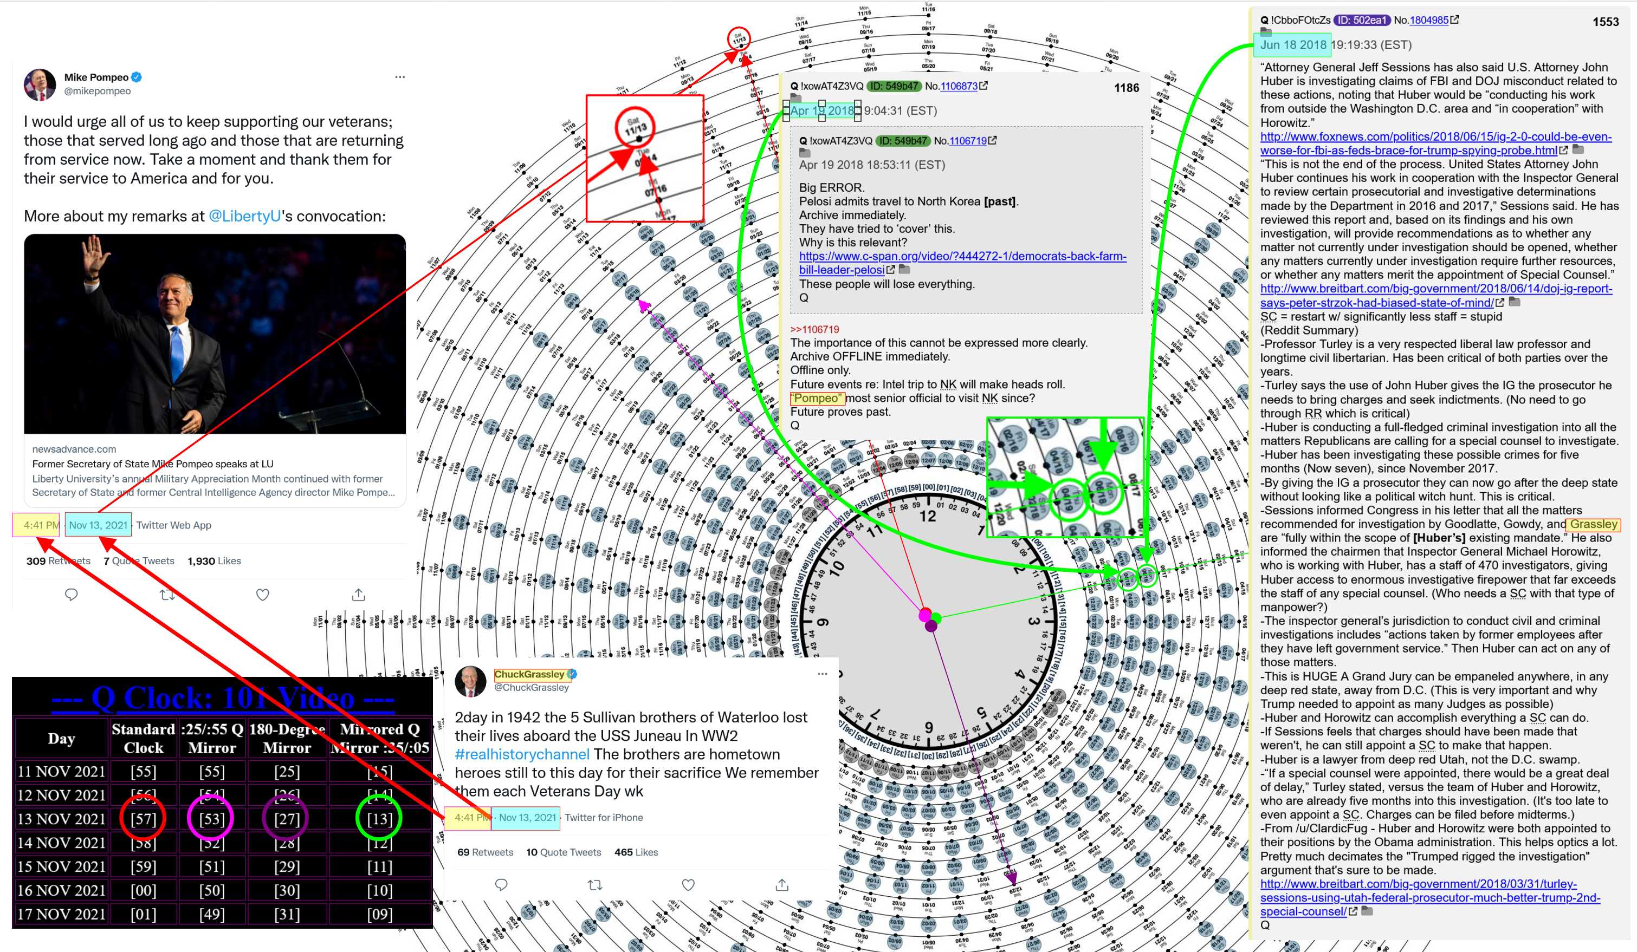Open the foxnews.com ig-2-0 article link
Screen dimensions: 1637x952
point(1435,144)
